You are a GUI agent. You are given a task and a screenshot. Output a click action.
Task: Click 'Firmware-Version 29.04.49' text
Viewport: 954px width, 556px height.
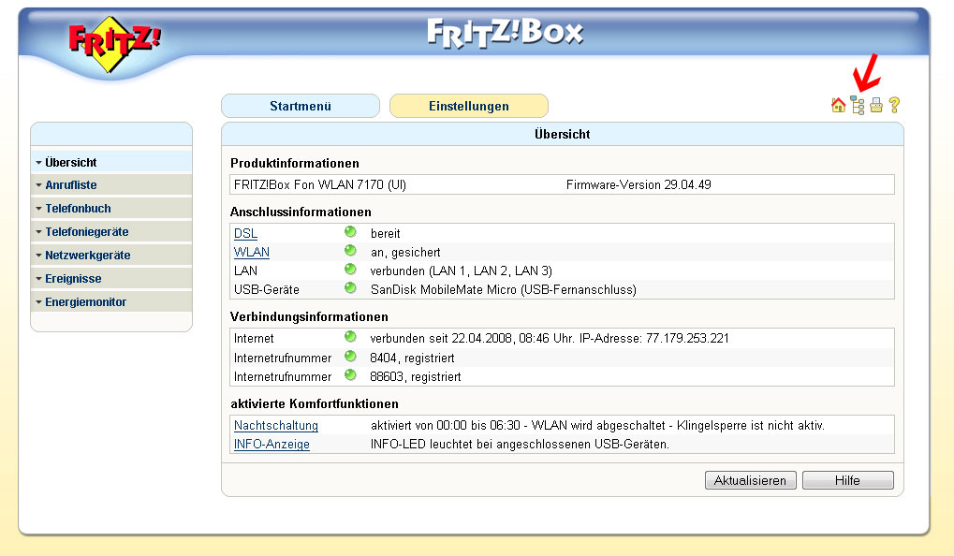tap(638, 185)
